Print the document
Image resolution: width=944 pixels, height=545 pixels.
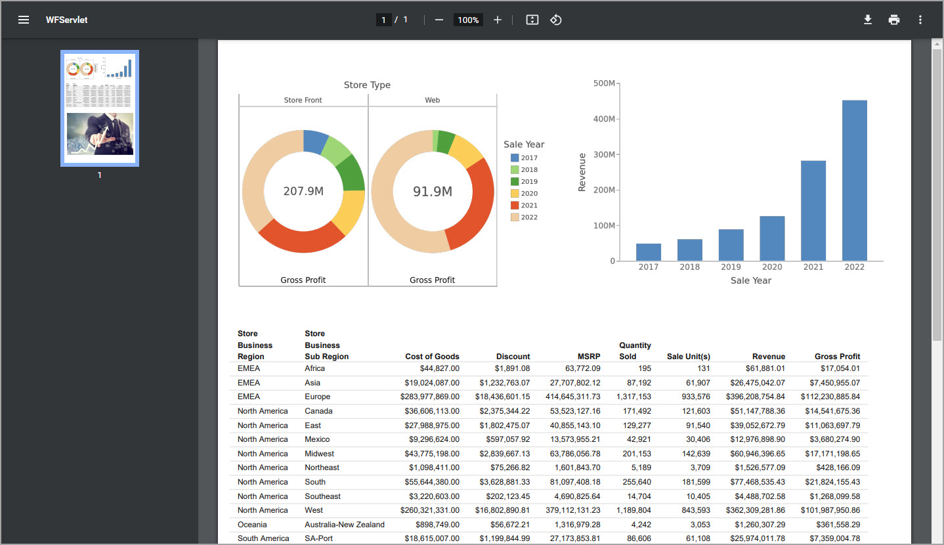pos(894,20)
